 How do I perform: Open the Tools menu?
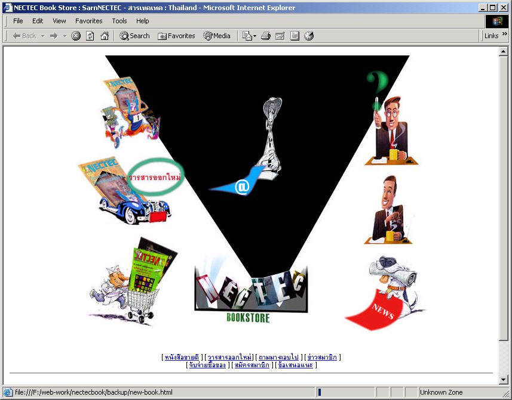click(x=119, y=21)
